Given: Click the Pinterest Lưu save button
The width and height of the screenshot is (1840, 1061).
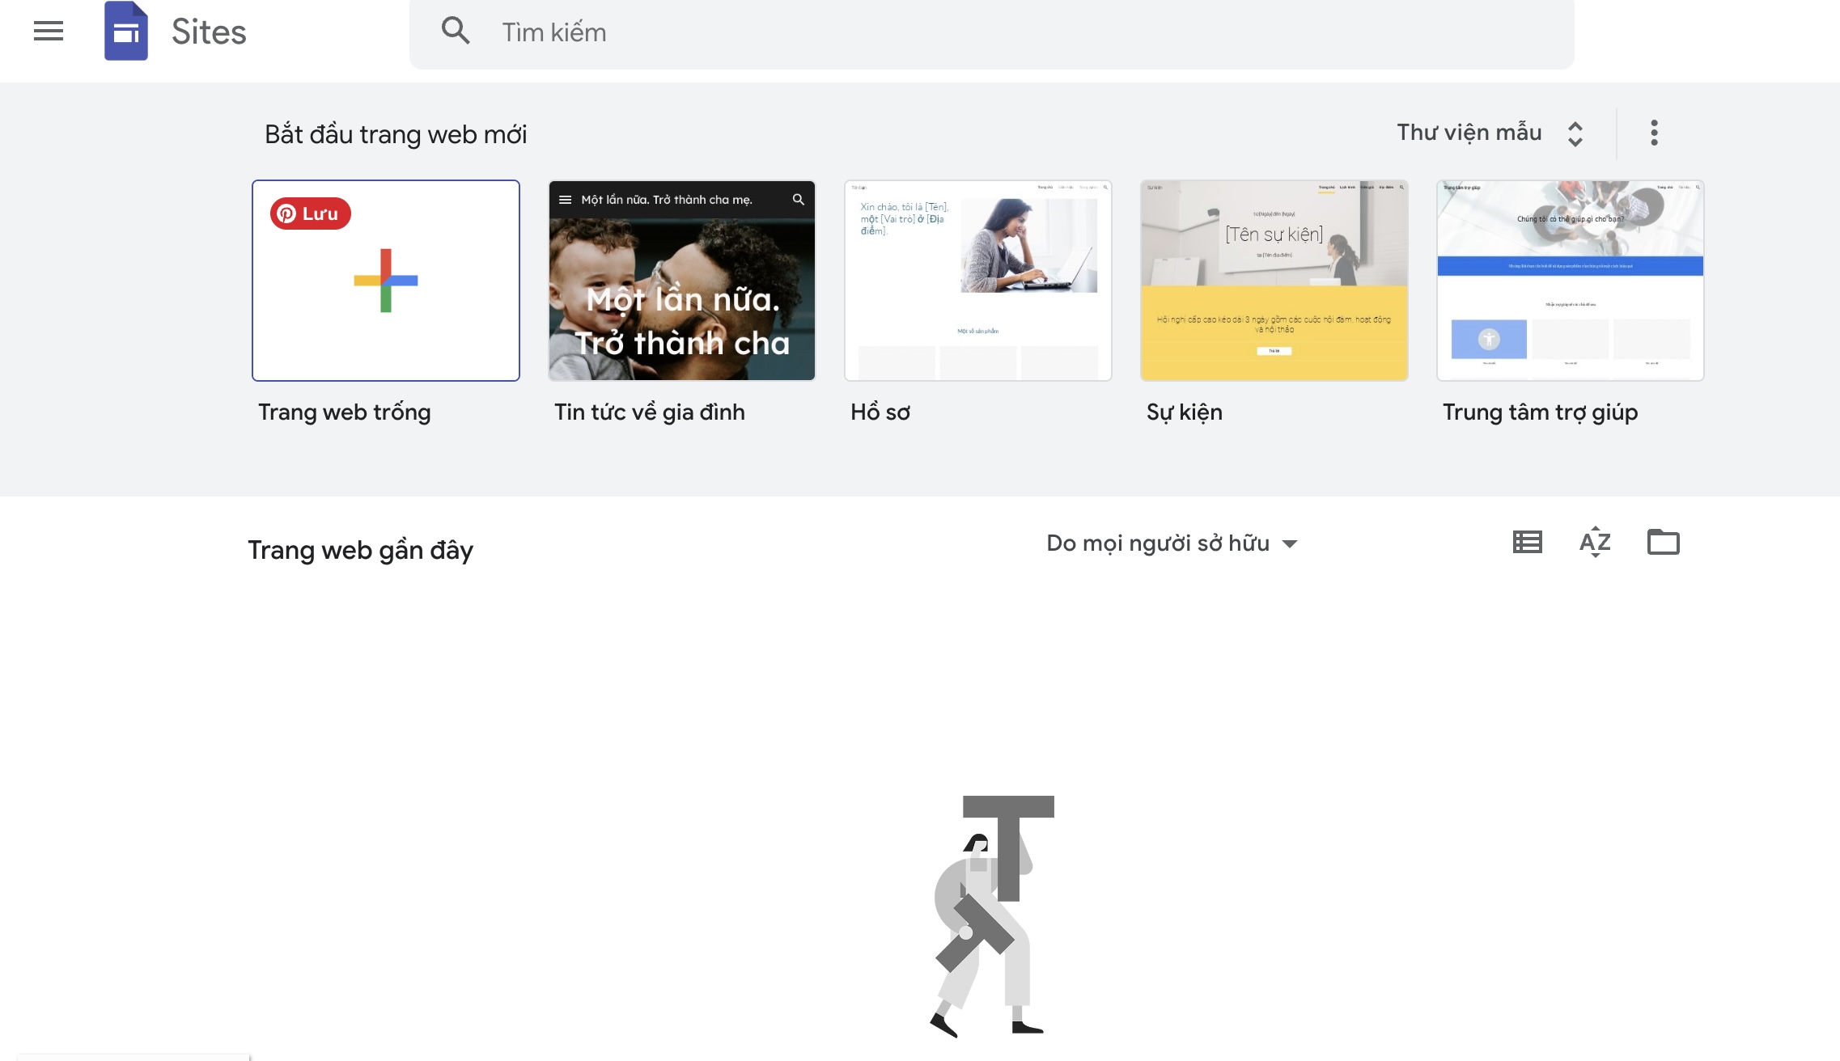Looking at the screenshot, I should [311, 213].
